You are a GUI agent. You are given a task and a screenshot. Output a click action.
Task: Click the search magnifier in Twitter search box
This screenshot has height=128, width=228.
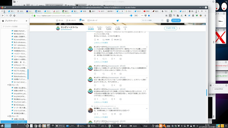tap(162, 21)
